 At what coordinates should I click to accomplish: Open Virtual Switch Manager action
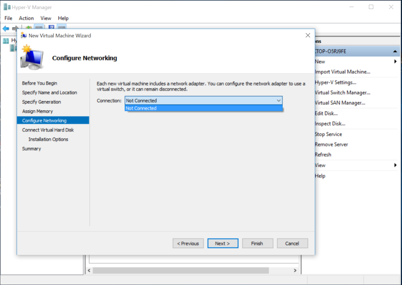click(343, 93)
